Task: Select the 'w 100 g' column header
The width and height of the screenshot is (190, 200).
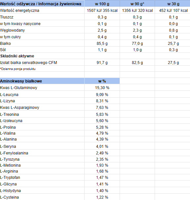Action: click(102, 3)
